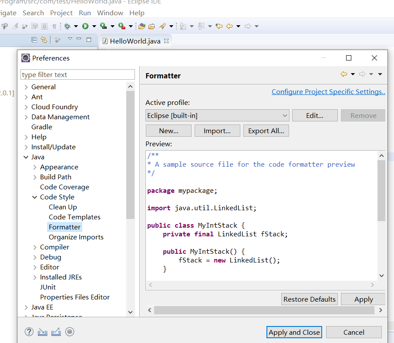Maximize the side view panel
Image resolution: width=394 pixels, height=343 pixels.
click(x=89, y=40)
